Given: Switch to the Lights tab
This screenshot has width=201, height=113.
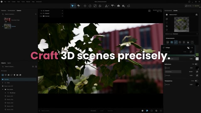Looking at the screenshot, I should pyautogui.click(x=9, y=63).
